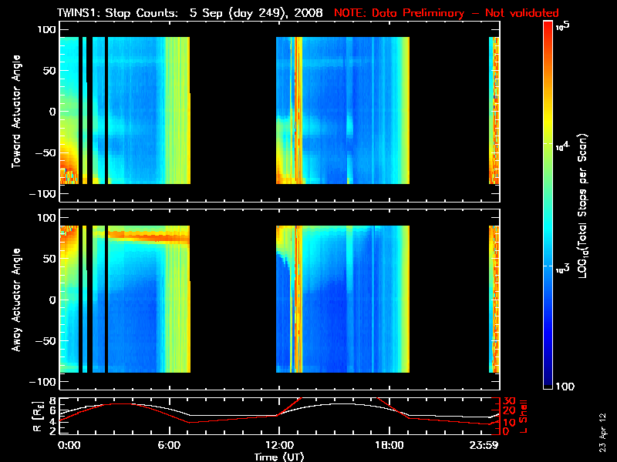Select the 12:00 time tick label

277,444
